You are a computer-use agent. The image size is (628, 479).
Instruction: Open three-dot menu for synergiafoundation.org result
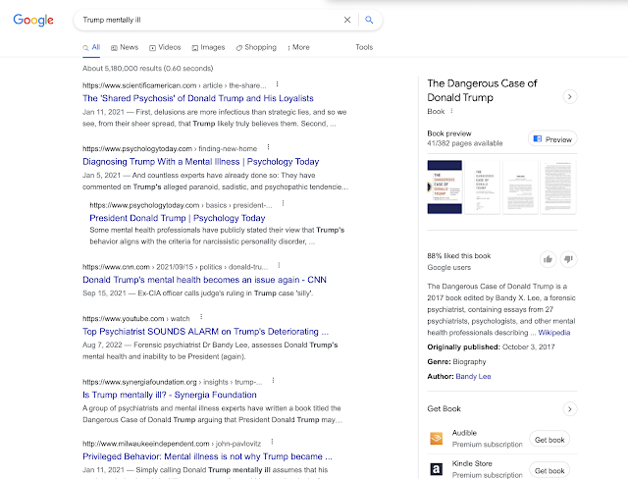click(x=273, y=381)
